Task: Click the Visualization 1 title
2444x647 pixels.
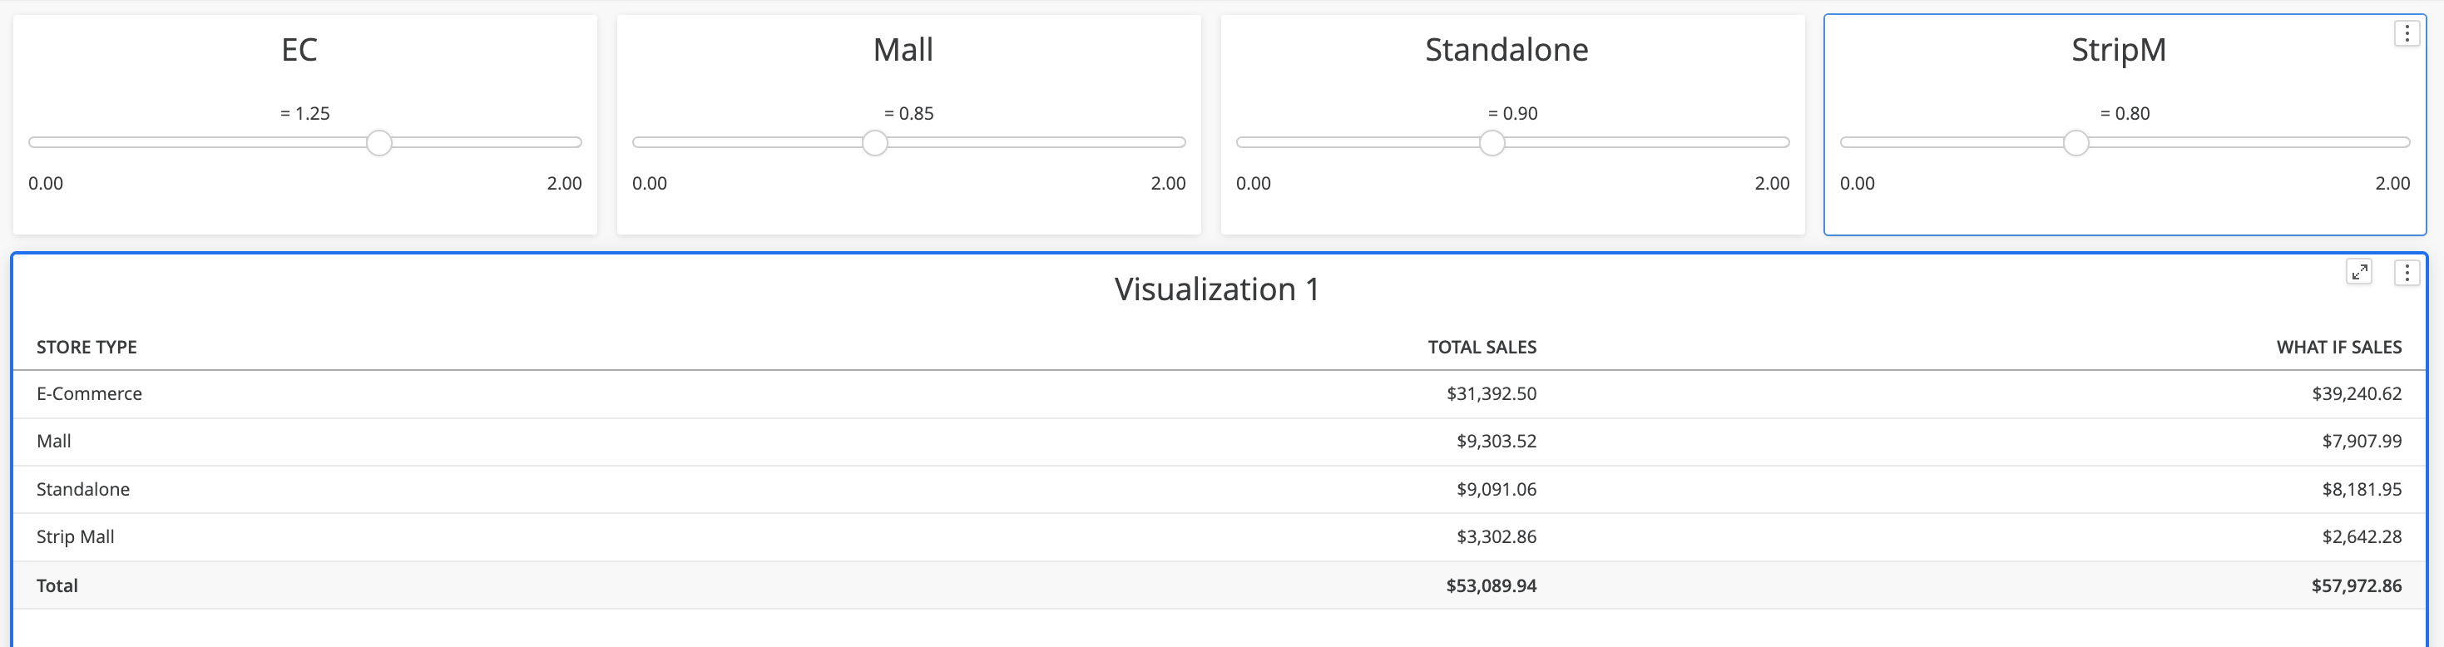Action: [1216, 289]
